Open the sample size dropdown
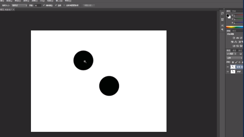This screenshot has height=137, width=244. (19, 5)
